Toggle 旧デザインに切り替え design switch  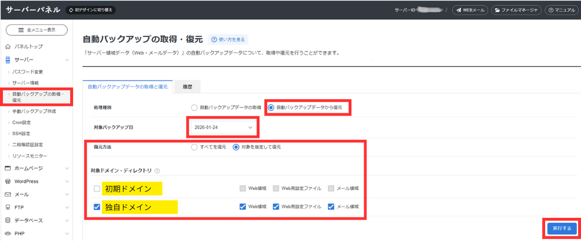[x=91, y=10]
